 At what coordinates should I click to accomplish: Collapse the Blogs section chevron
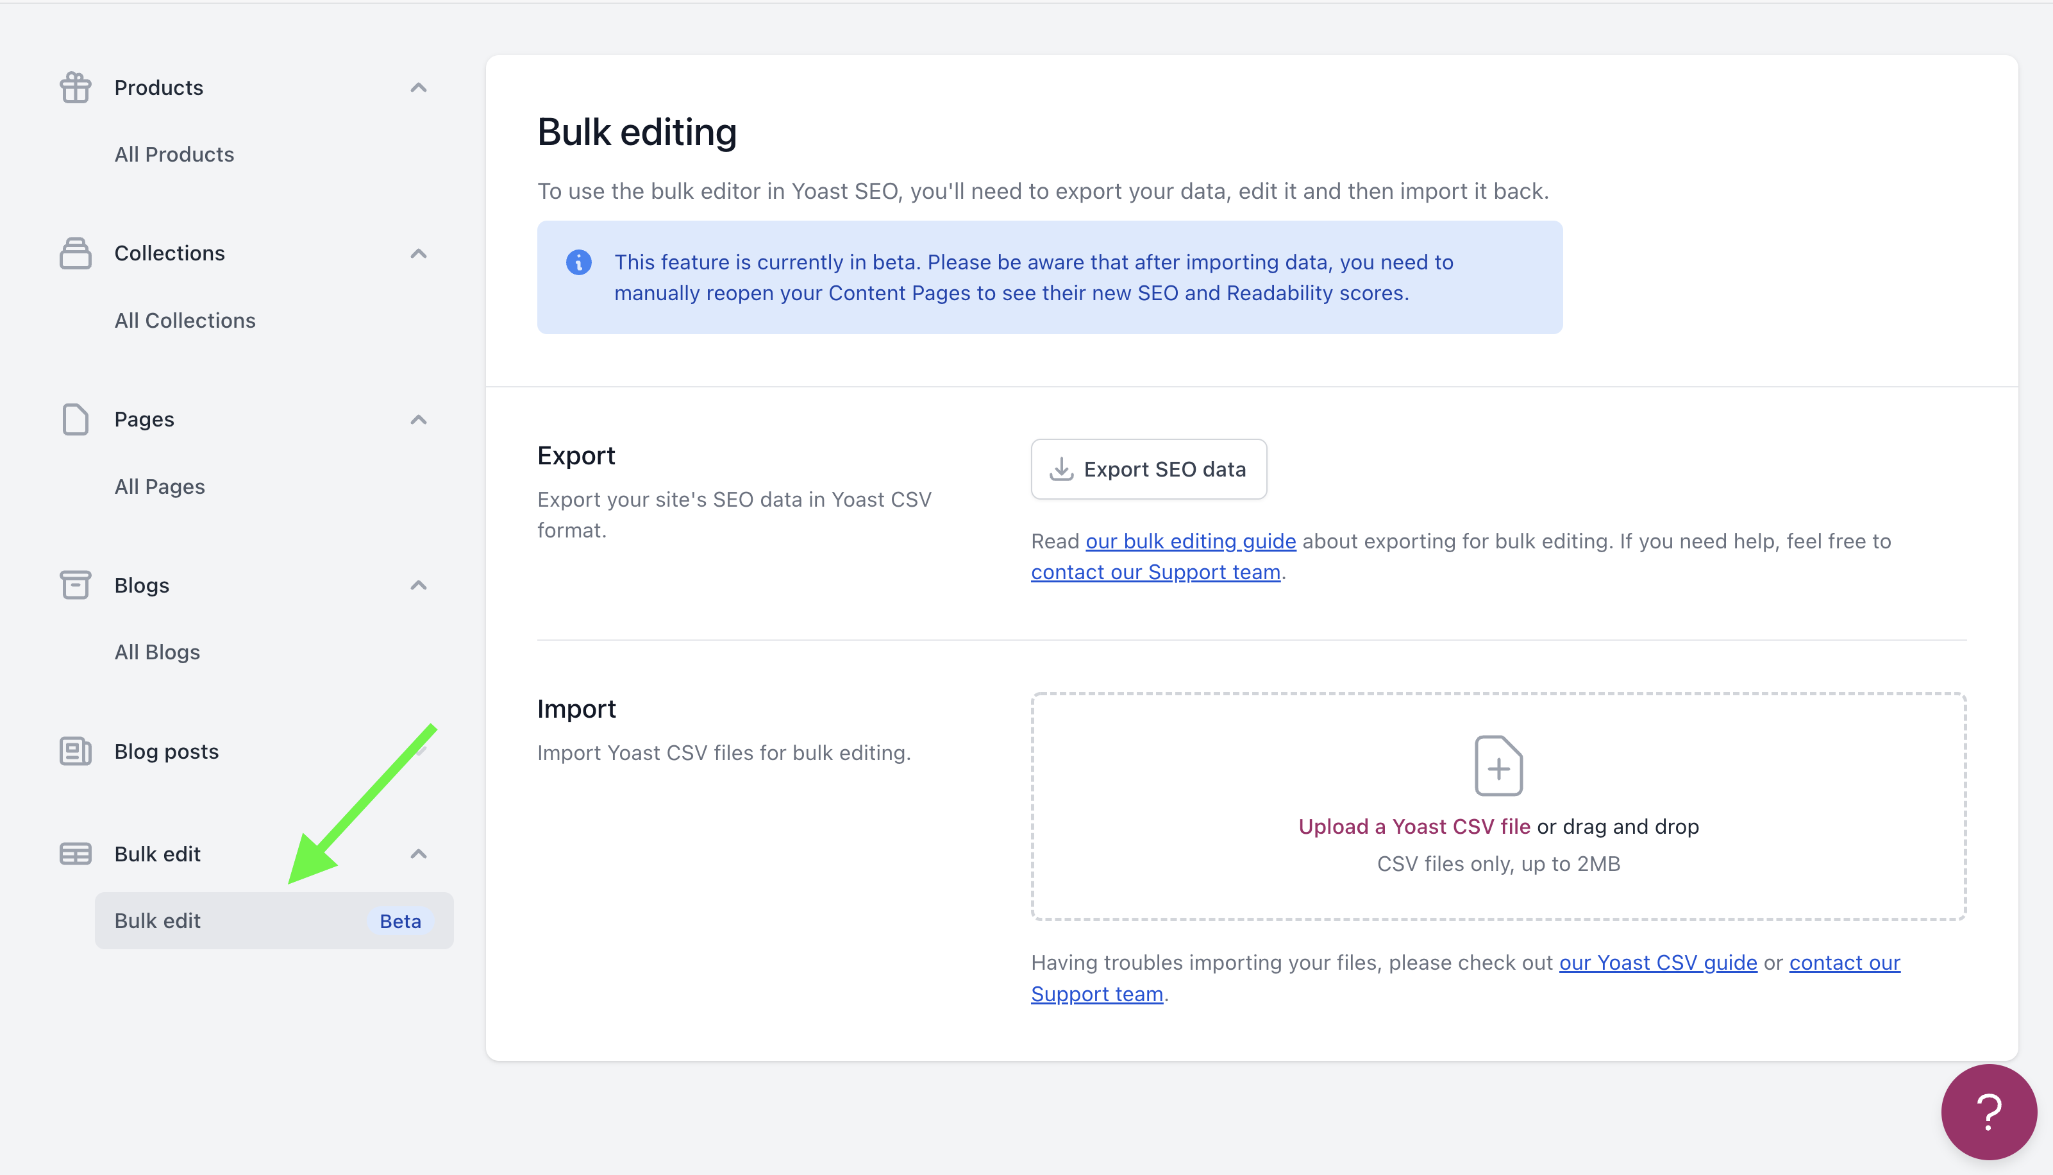(x=418, y=585)
